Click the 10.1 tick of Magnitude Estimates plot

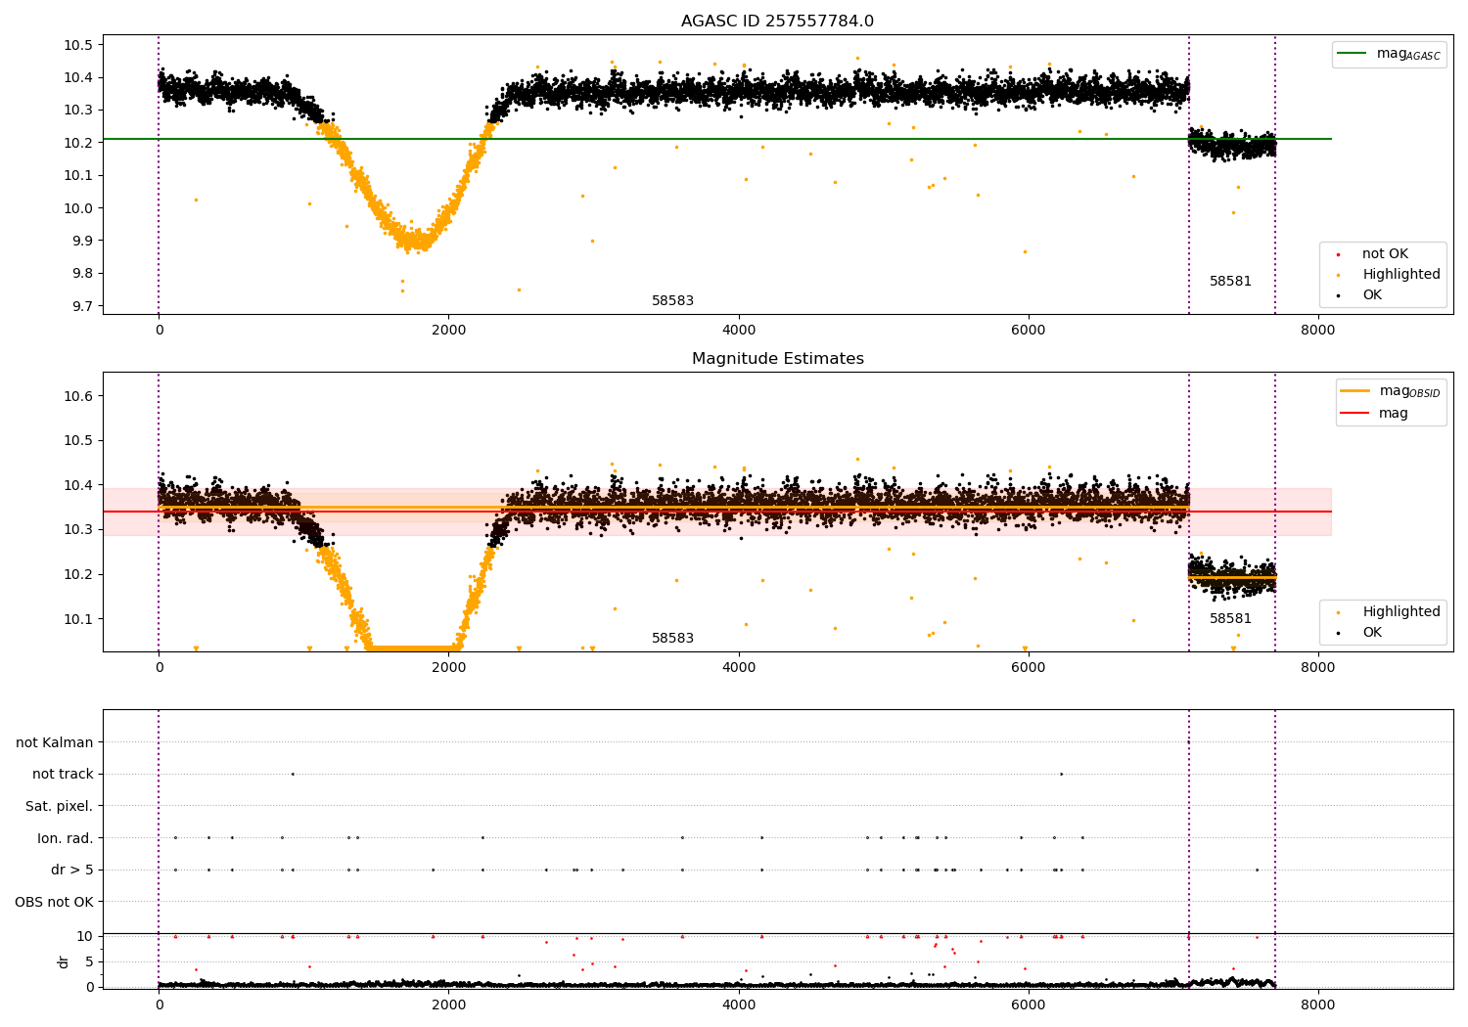click(78, 619)
